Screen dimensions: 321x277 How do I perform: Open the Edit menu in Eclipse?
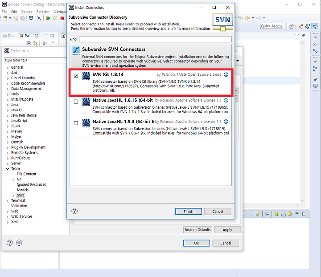point(14,12)
